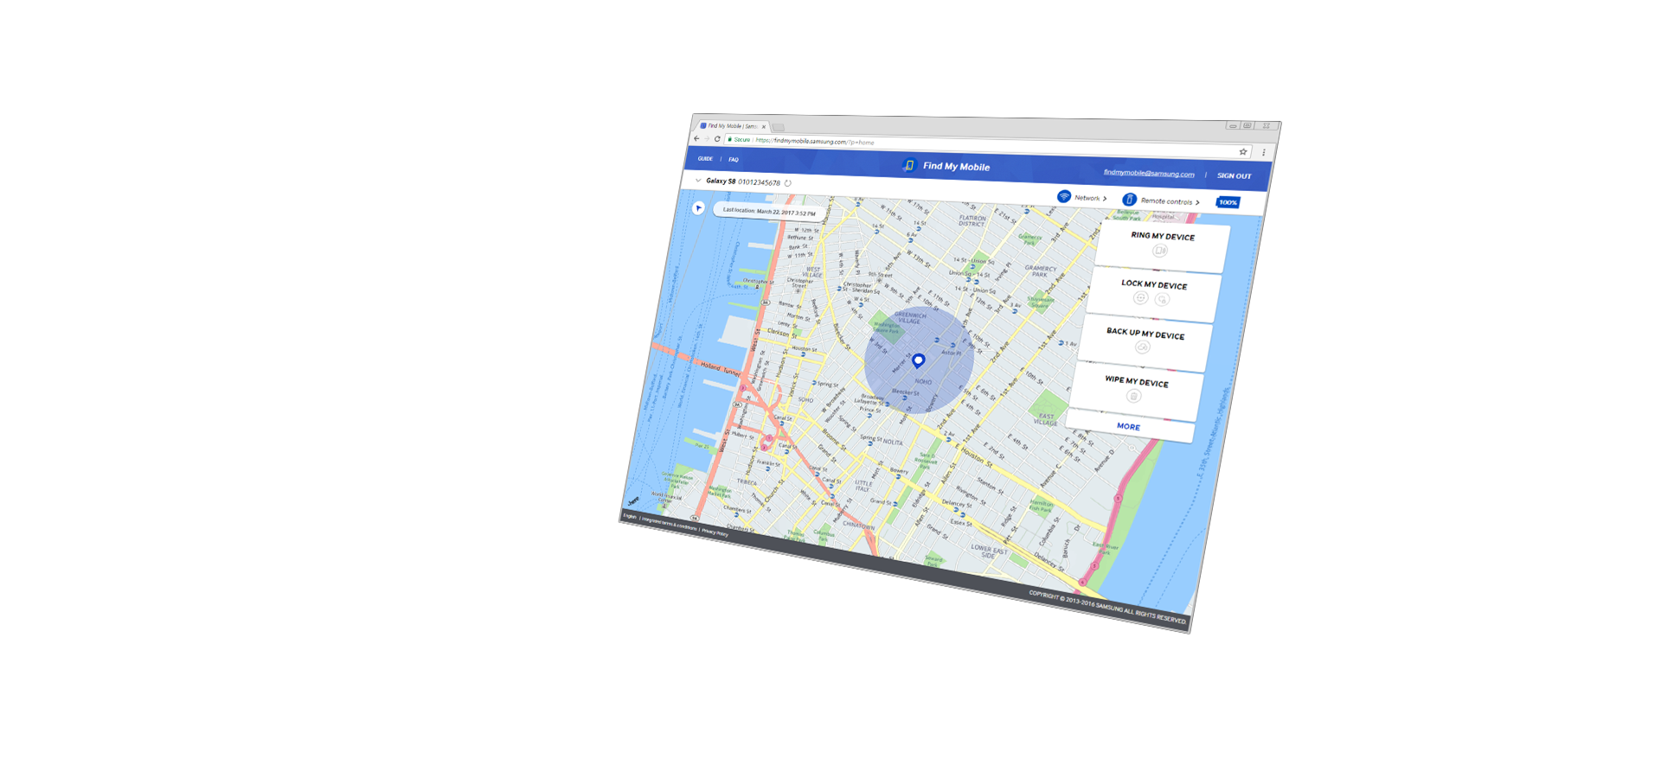Open Integrated terms & conditions link
1661x778 pixels.
pos(669,525)
